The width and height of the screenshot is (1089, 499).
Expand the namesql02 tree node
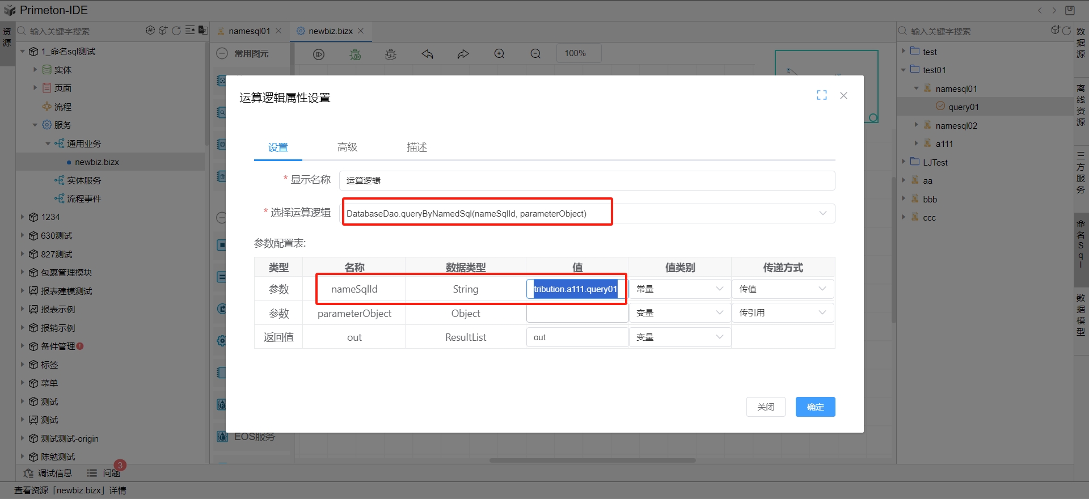(916, 125)
